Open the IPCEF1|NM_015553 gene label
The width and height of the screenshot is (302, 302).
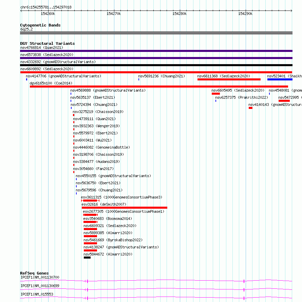[37, 294]
